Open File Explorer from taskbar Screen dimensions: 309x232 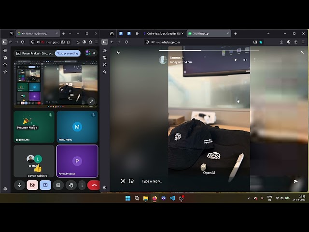coord(146,198)
